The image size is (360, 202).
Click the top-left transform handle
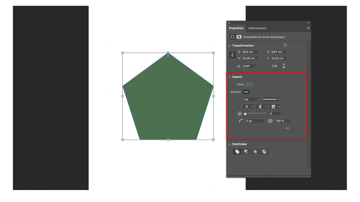(x=122, y=53)
